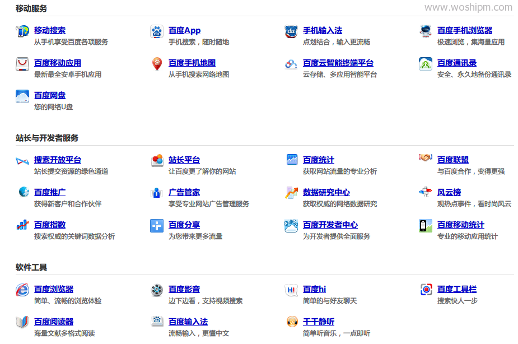Click the 百度移动统计 phone icon
518x344 pixels.
(426, 226)
